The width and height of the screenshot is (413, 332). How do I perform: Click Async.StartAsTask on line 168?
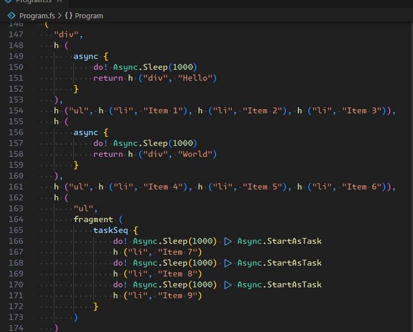(x=280, y=263)
